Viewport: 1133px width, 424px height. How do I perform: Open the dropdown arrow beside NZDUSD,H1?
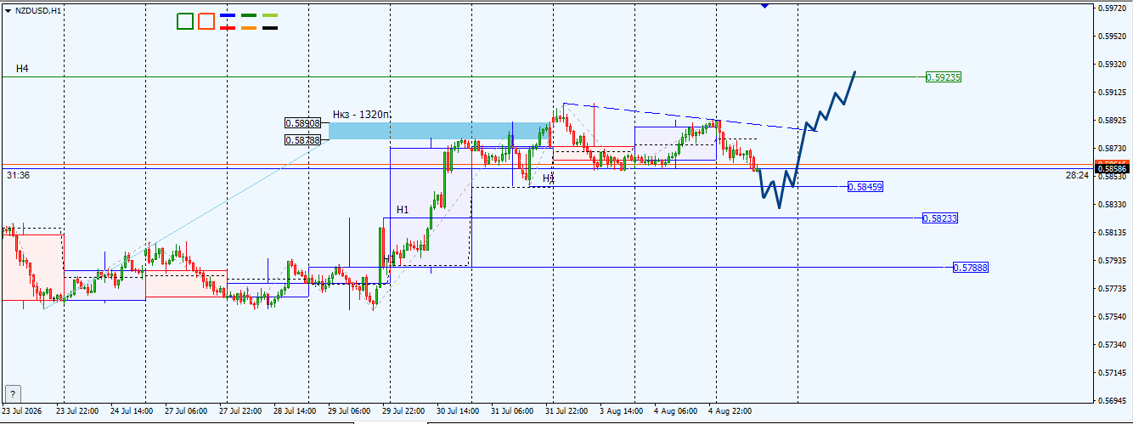[x=8, y=10]
